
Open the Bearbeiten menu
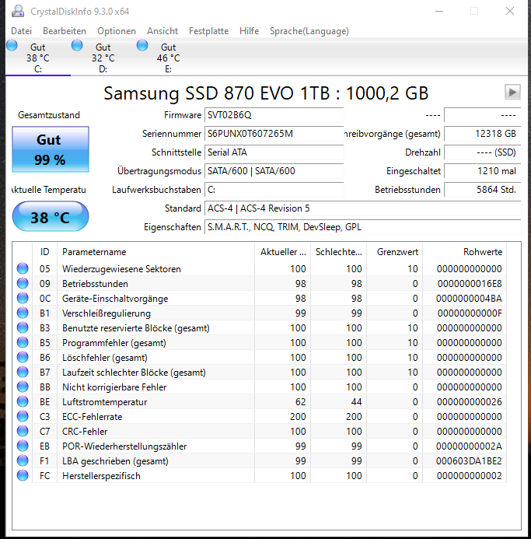click(65, 31)
